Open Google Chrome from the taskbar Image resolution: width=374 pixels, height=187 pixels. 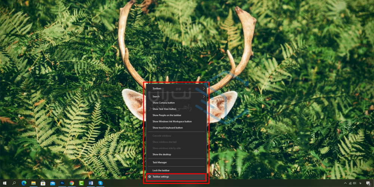pos(72,183)
